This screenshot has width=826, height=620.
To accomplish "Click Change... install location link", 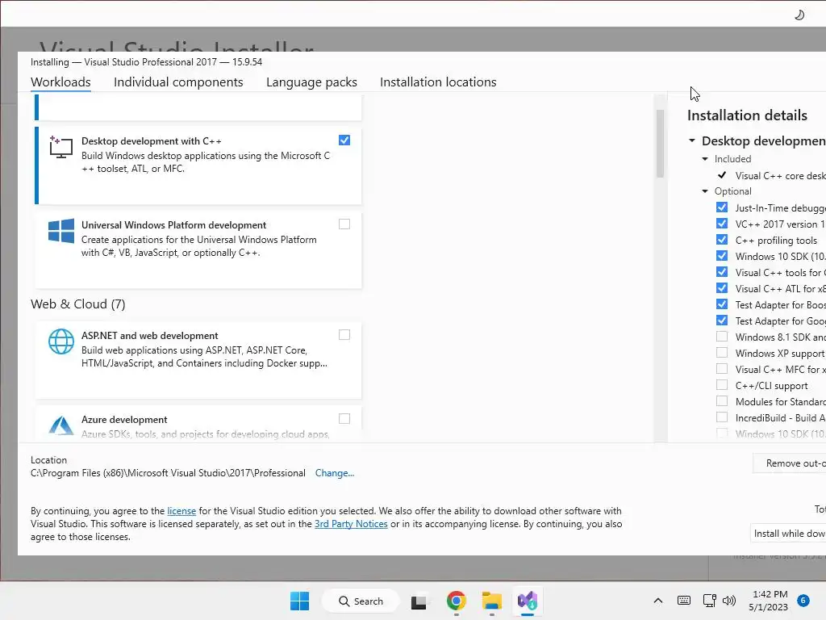I will [x=335, y=473].
